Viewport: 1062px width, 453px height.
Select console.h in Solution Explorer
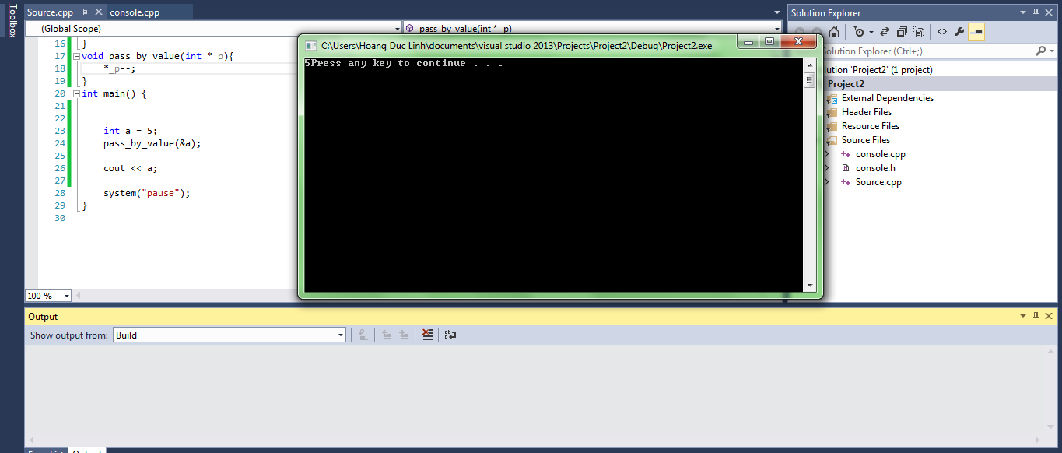click(x=875, y=168)
